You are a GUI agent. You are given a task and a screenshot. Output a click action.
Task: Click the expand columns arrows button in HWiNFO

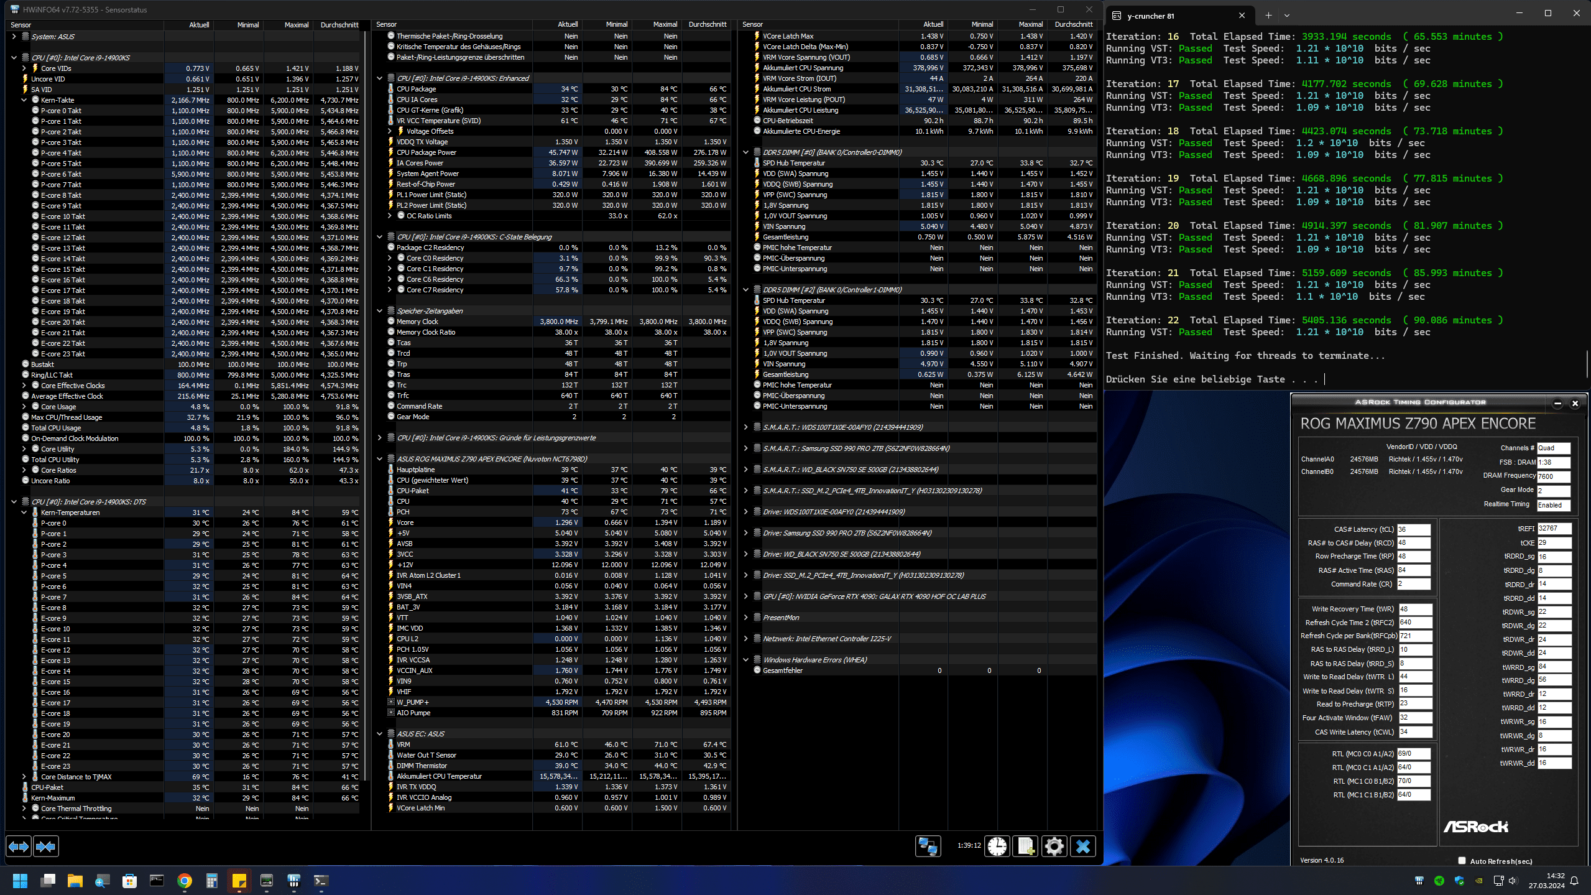[x=19, y=846]
